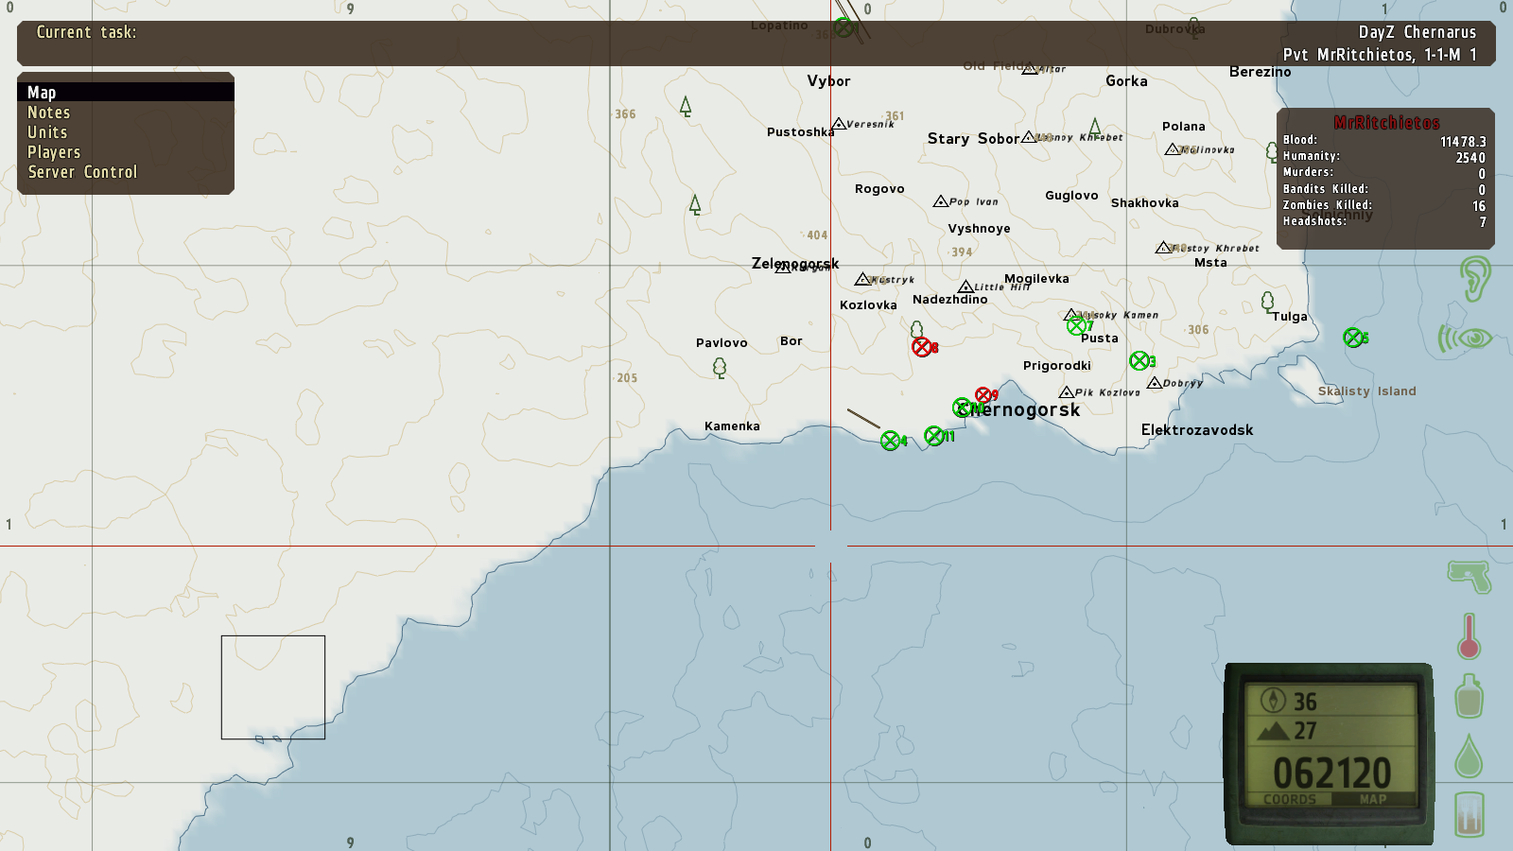Click the Current task label
This screenshot has width=1513, height=851.
(86, 31)
